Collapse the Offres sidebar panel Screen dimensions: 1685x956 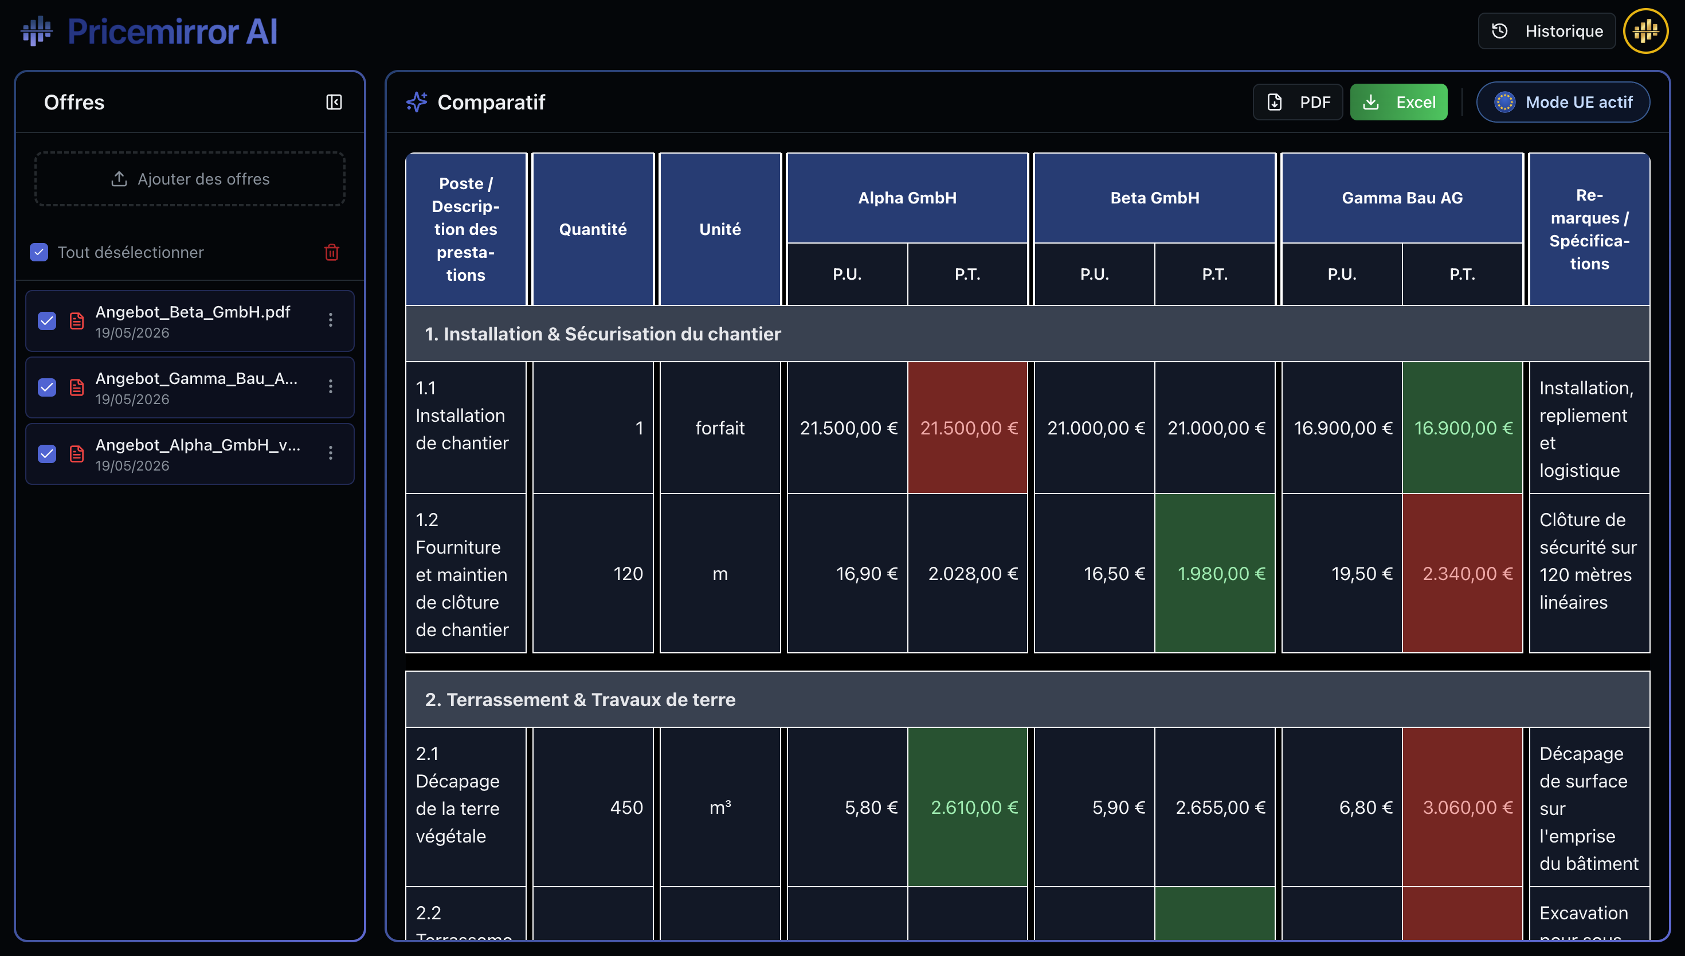click(334, 102)
